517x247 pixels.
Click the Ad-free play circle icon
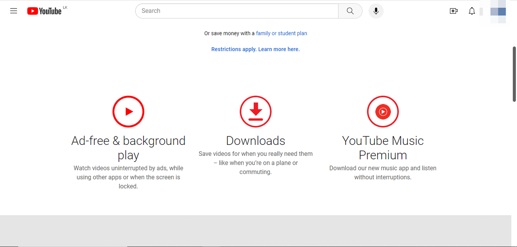tap(128, 111)
